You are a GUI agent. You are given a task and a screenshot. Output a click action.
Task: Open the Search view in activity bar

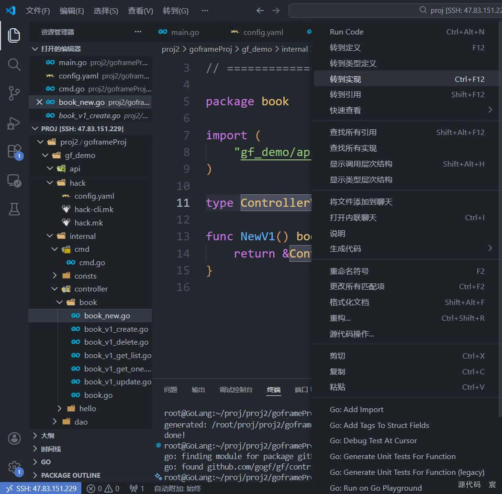(14, 64)
